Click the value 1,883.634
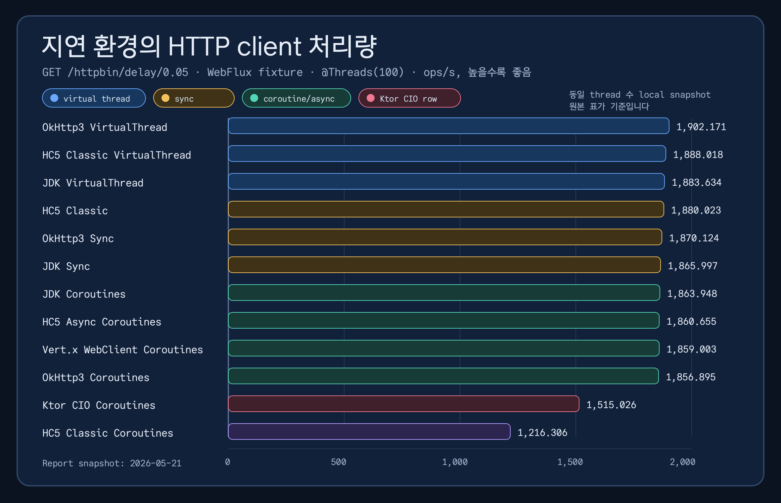Image resolution: width=781 pixels, height=503 pixels. tap(697, 183)
